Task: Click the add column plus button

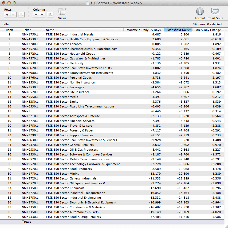Action: tap(36, 15)
